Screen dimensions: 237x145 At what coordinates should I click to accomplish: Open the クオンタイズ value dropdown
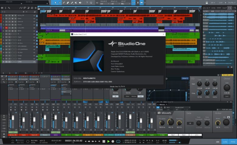coord(104,4)
